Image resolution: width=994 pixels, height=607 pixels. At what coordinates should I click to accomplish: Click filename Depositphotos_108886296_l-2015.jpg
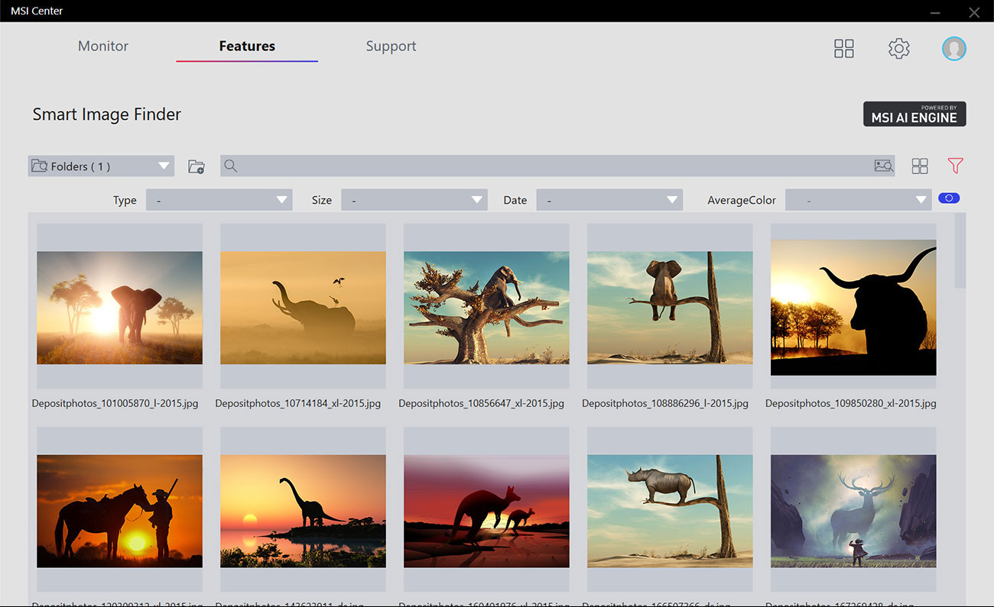click(x=665, y=403)
